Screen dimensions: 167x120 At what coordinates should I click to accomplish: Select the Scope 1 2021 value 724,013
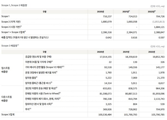(133, 16)
